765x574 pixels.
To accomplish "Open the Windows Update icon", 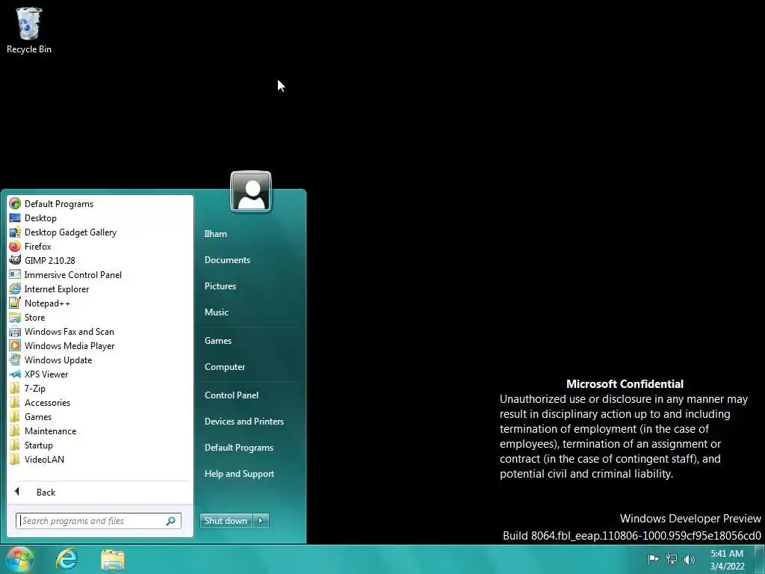I will point(15,359).
